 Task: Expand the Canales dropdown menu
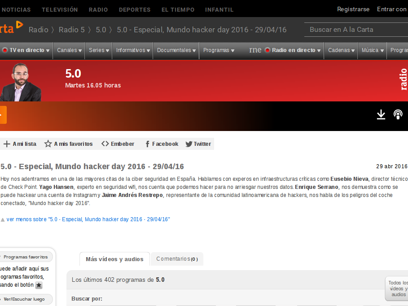tap(69, 50)
